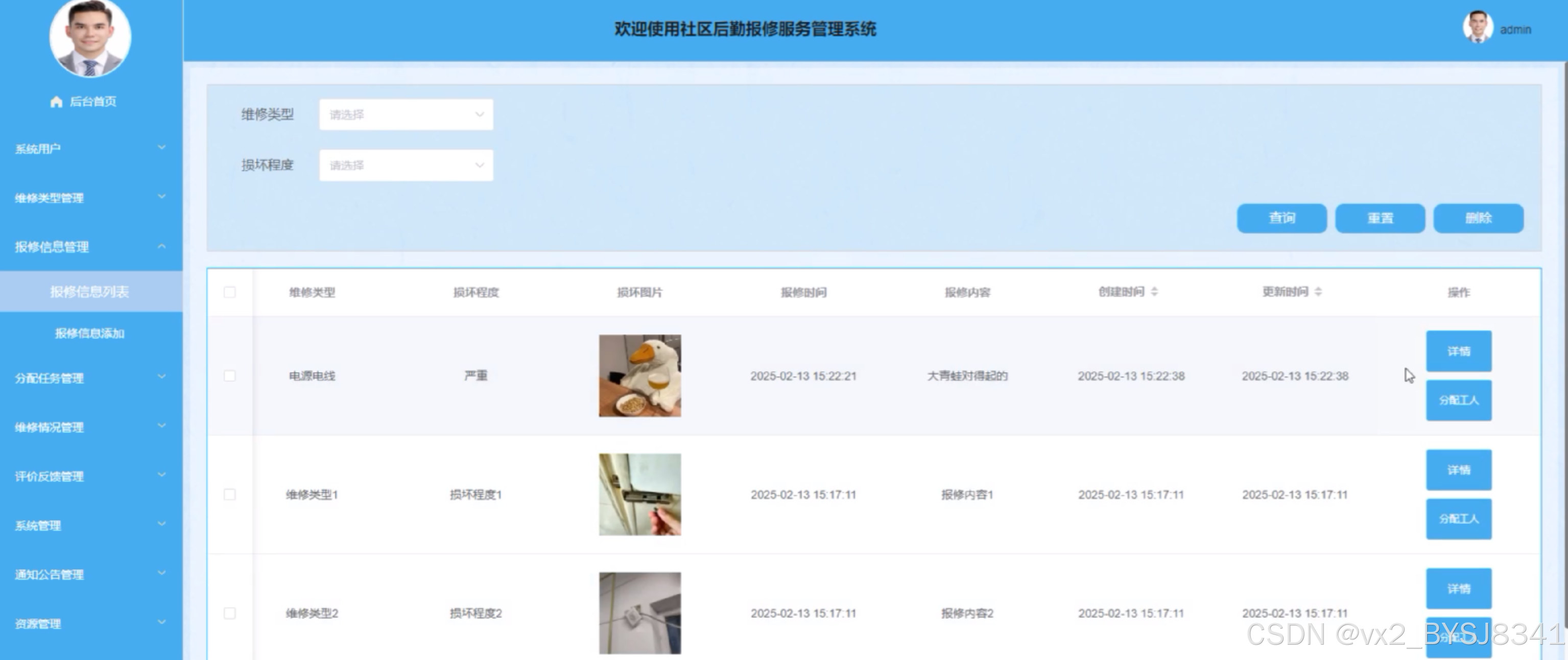This screenshot has width=1568, height=660.
Task: Select 报修信息列表 submenu item
Action: pos(89,292)
